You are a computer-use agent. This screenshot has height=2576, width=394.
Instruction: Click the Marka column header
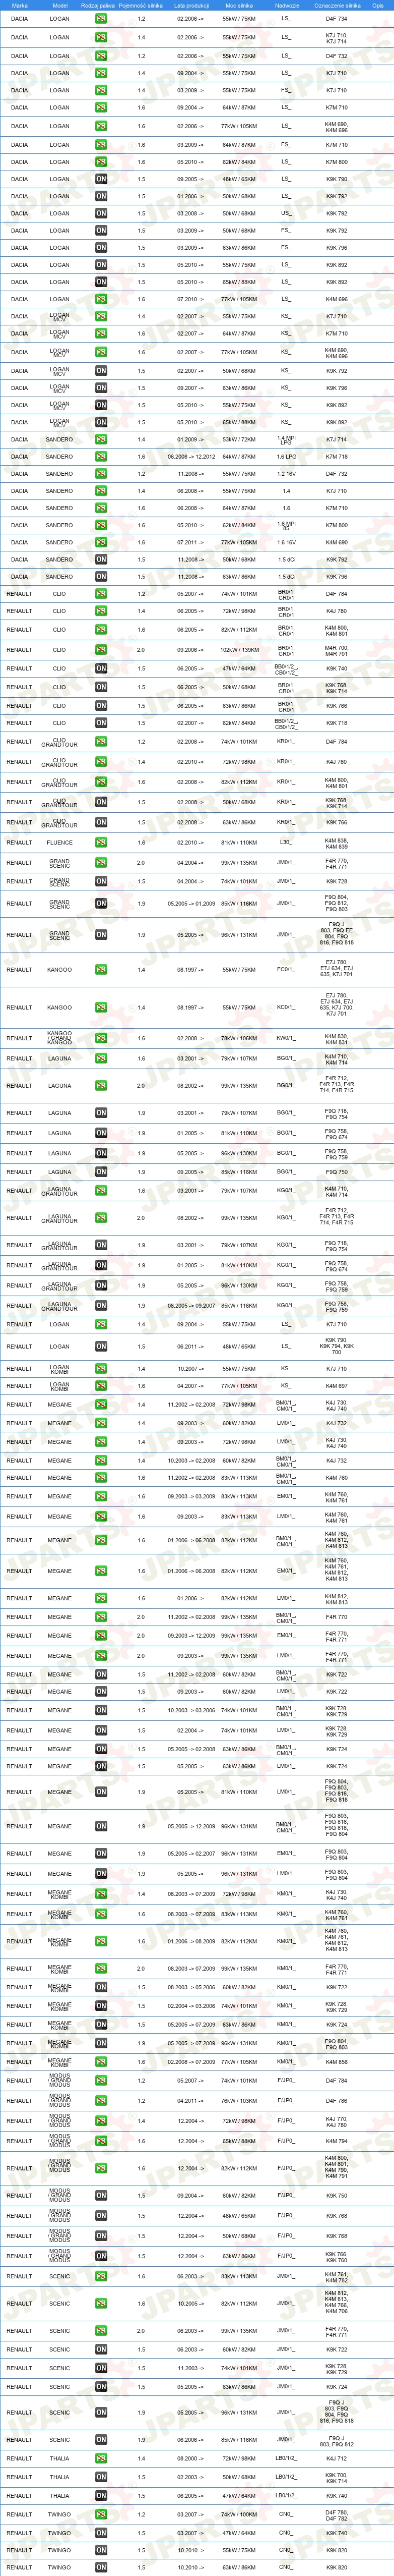point(19,5)
